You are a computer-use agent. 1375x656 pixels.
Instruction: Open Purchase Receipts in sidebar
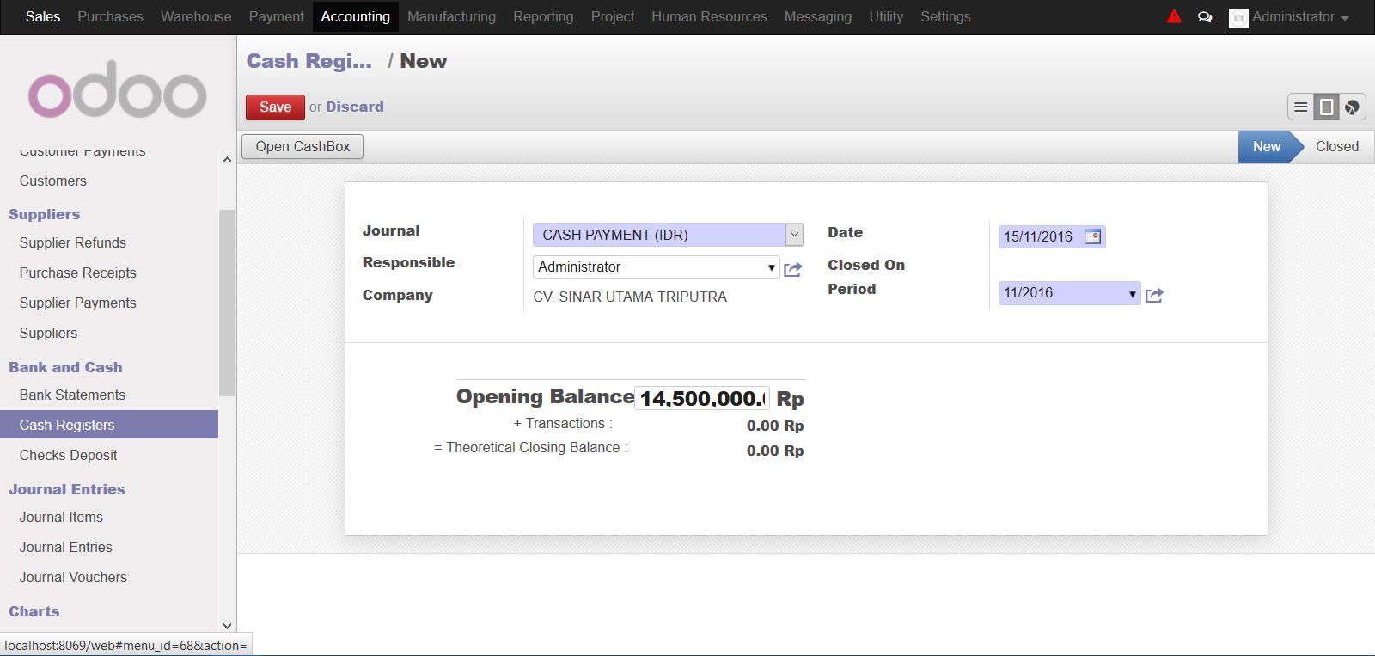pos(78,273)
